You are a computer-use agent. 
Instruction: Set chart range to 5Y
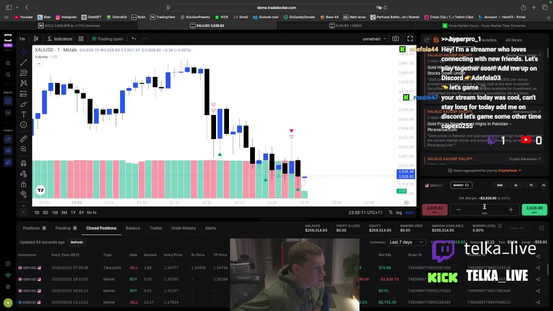(x=81, y=213)
